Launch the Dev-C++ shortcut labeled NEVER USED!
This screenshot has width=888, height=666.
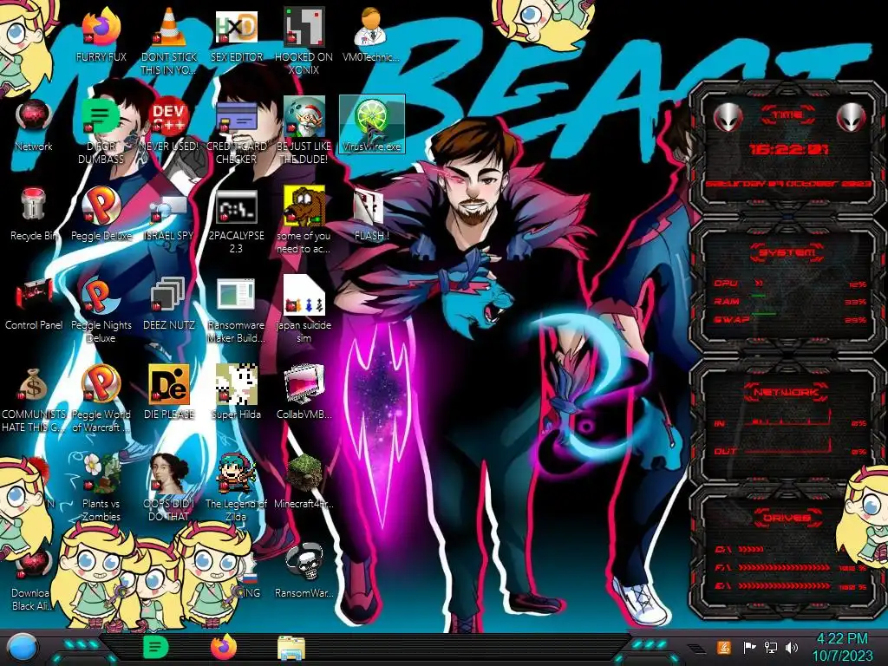(168, 118)
